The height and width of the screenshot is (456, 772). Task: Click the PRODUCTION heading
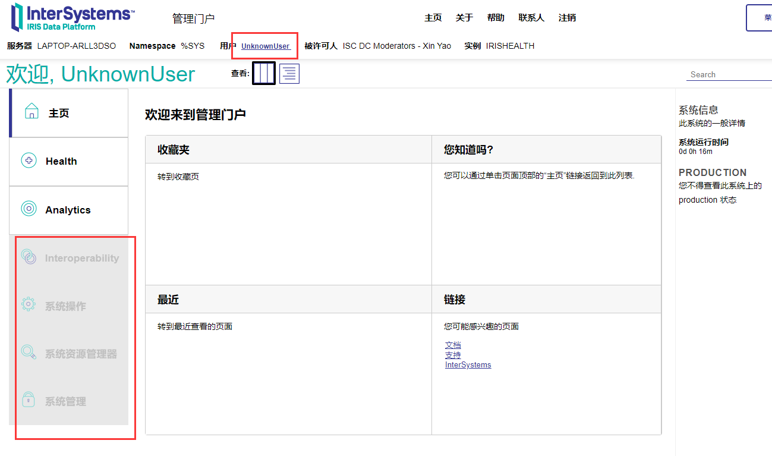(x=713, y=172)
